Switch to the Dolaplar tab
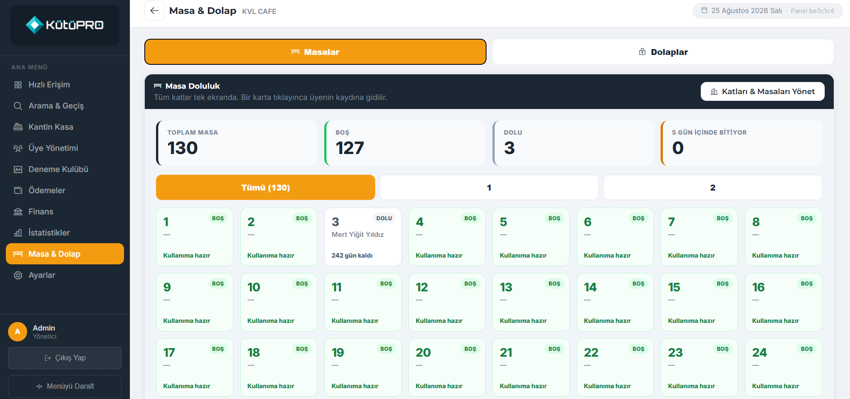 click(663, 52)
